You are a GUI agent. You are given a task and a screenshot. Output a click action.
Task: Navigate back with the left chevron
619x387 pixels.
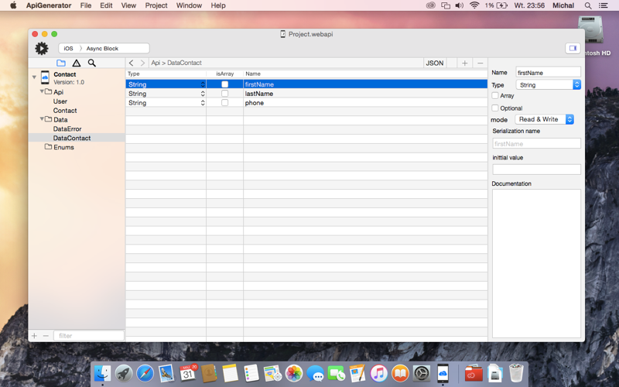click(x=132, y=63)
